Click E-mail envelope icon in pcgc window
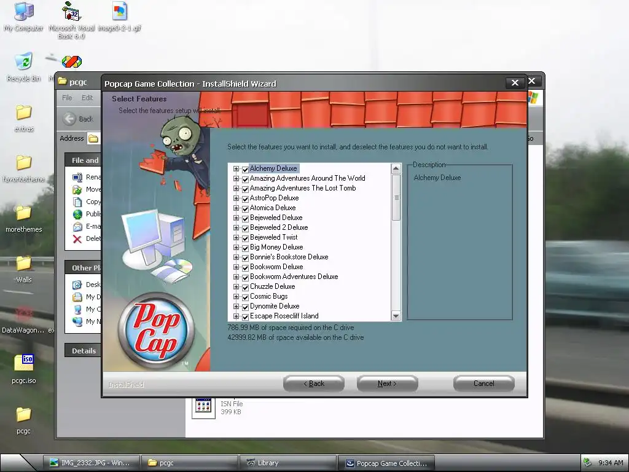Viewport: 629px width, 472px height. (77, 226)
